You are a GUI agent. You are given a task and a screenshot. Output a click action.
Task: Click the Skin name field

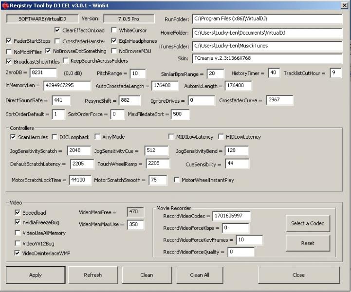(x=267, y=58)
